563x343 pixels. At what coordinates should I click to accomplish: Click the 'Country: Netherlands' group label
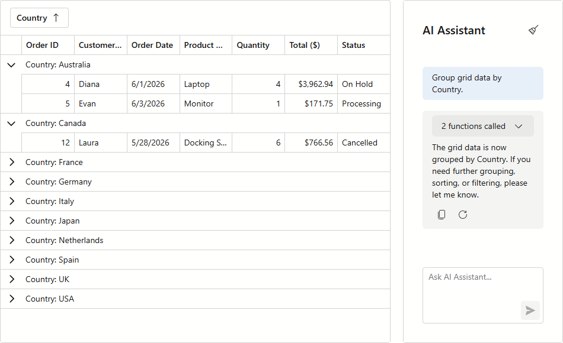(x=64, y=240)
